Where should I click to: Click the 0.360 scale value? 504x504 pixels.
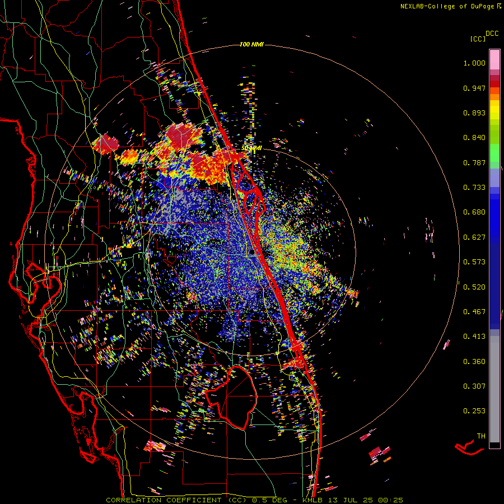coord(474,362)
